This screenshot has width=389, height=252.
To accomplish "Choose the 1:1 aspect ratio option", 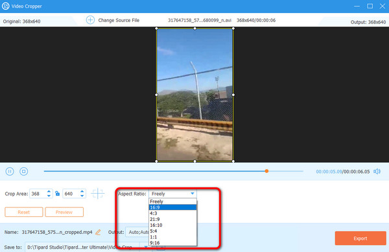I will 172,237.
